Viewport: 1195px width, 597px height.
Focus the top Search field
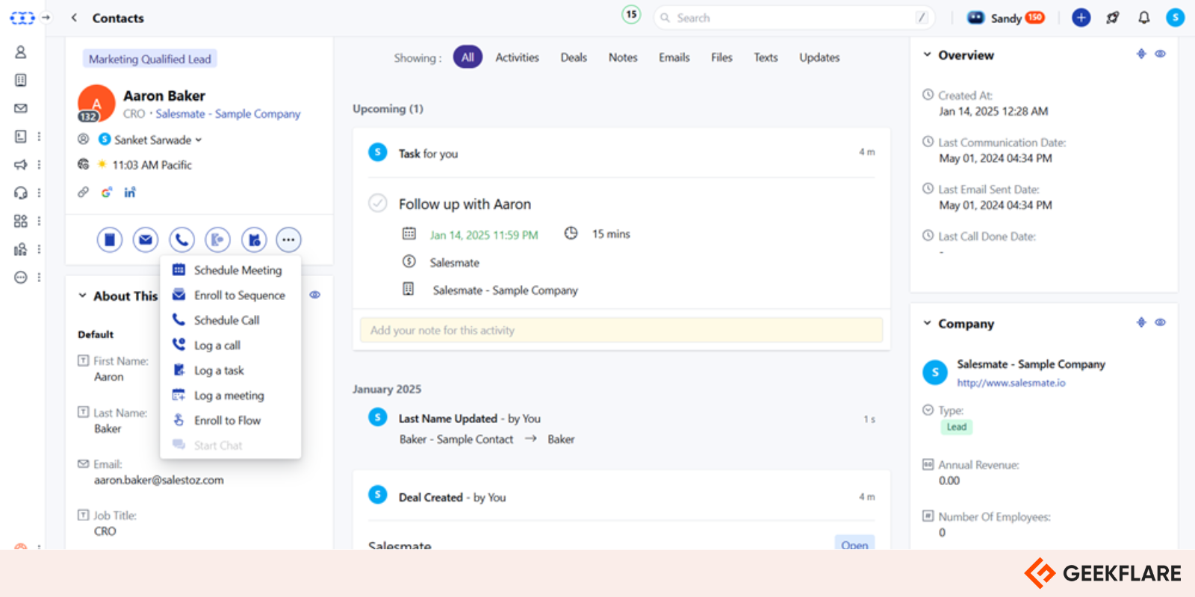point(794,17)
